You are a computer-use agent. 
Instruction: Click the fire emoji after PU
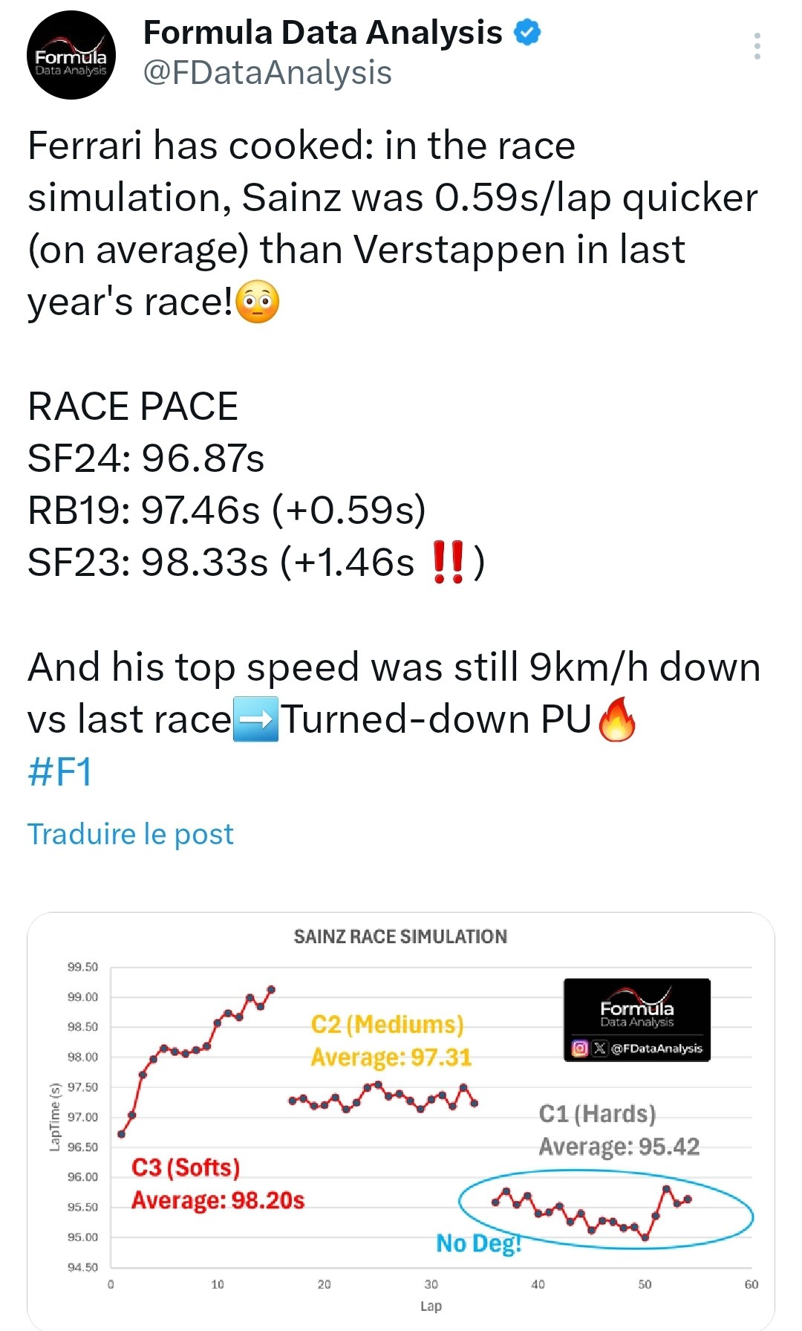coord(617,719)
